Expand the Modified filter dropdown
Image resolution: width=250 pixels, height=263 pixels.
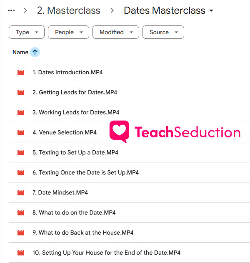(116, 32)
